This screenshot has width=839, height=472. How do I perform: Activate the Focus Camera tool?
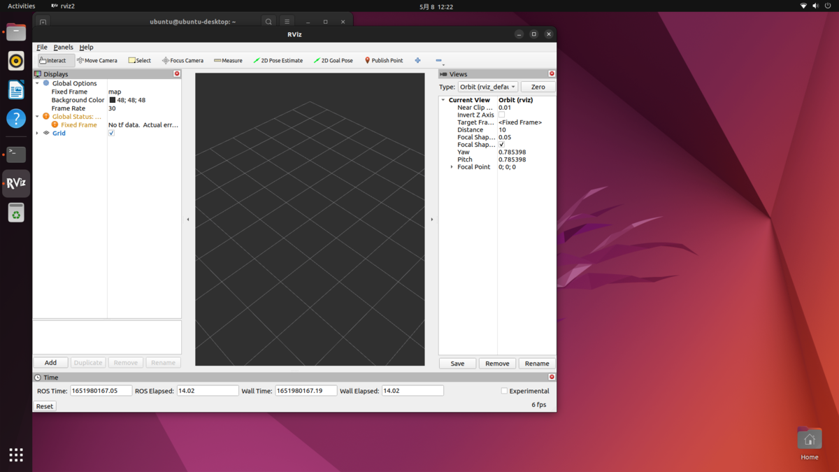[182, 60]
